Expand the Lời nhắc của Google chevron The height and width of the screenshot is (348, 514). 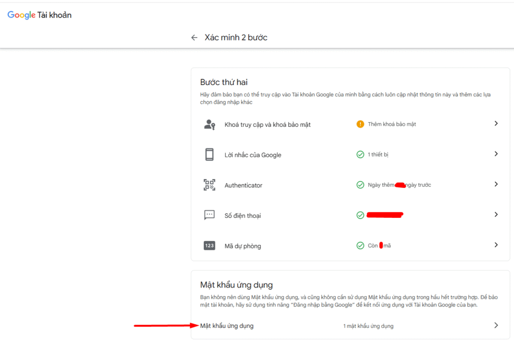point(496,154)
